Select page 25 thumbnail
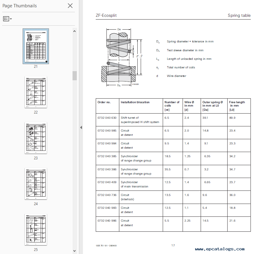Viewport: 260px width, 254px height. [36, 230]
